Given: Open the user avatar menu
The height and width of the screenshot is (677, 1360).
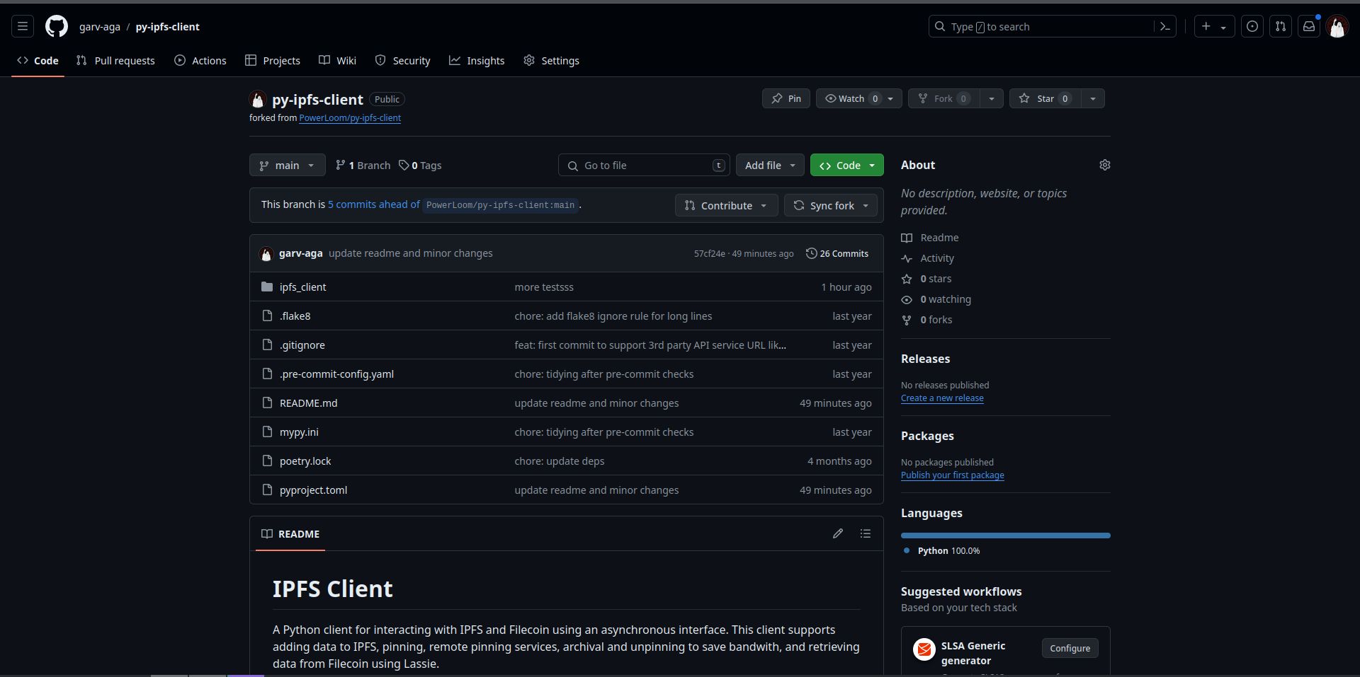Looking at the screenshot, I should point(1337,27).
